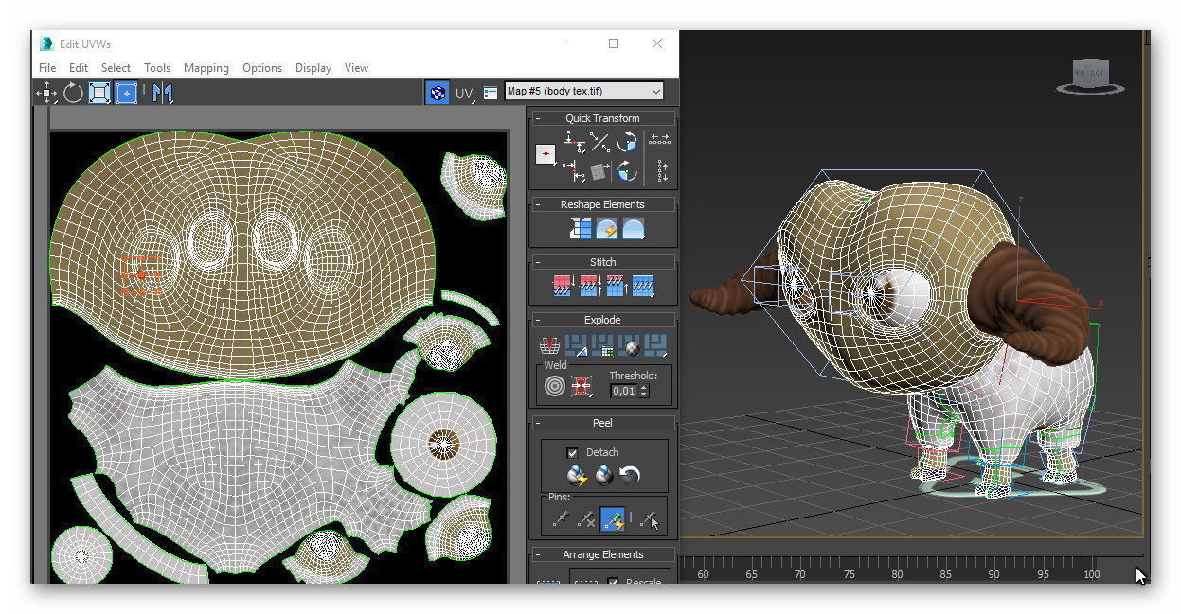This screenshot has width=1181, height=614.
Task: Click the Break icon in Explode
Action: click(x=549, y=345)
